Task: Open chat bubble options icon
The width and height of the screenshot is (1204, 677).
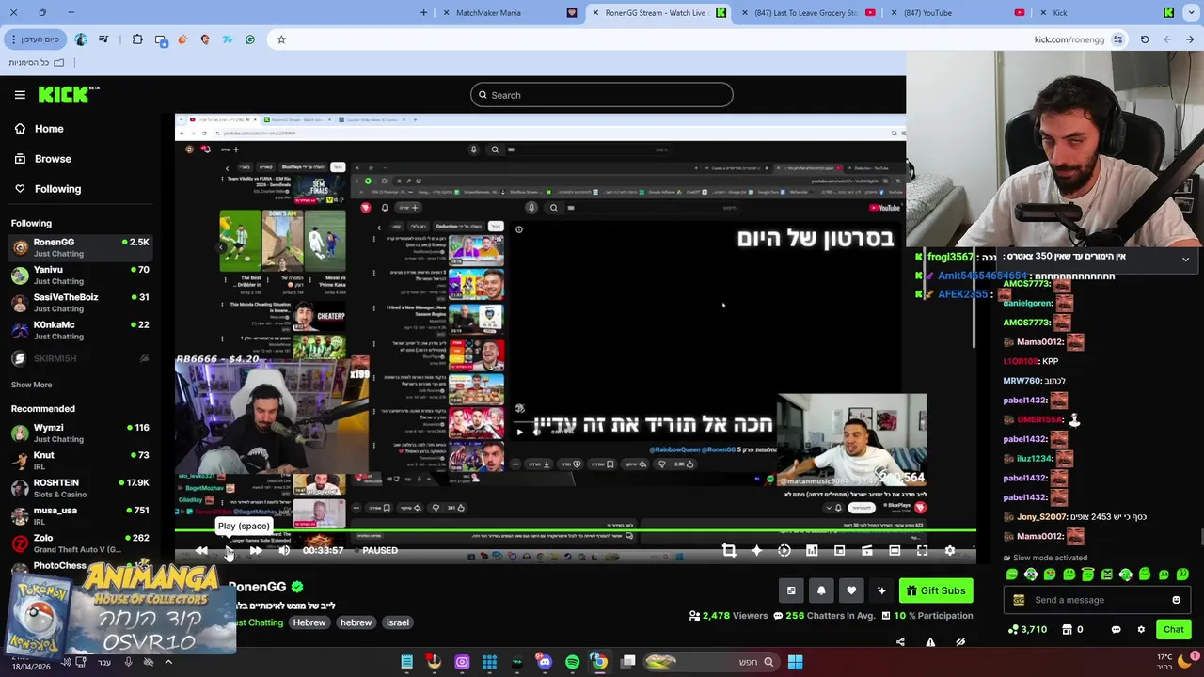Action: (1116, 630)
